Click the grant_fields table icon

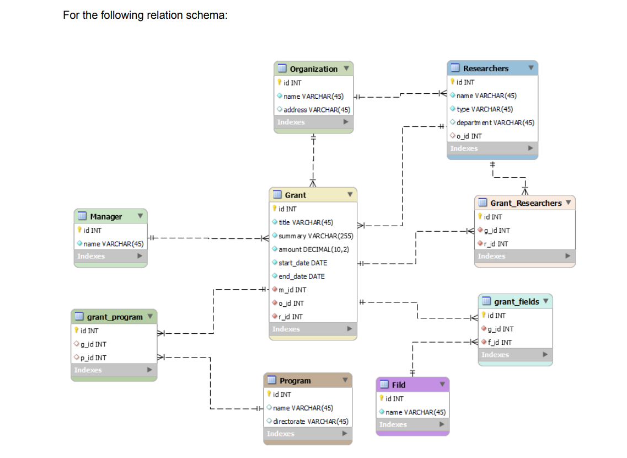[x=486, y=301]
